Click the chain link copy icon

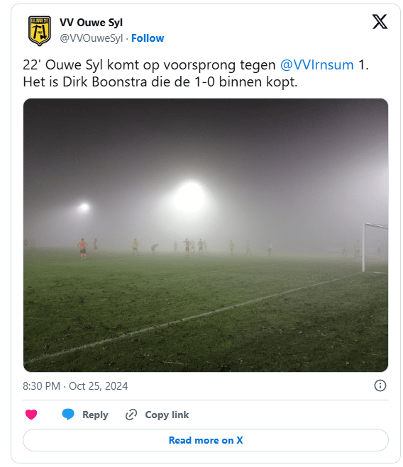click(131, 415)
